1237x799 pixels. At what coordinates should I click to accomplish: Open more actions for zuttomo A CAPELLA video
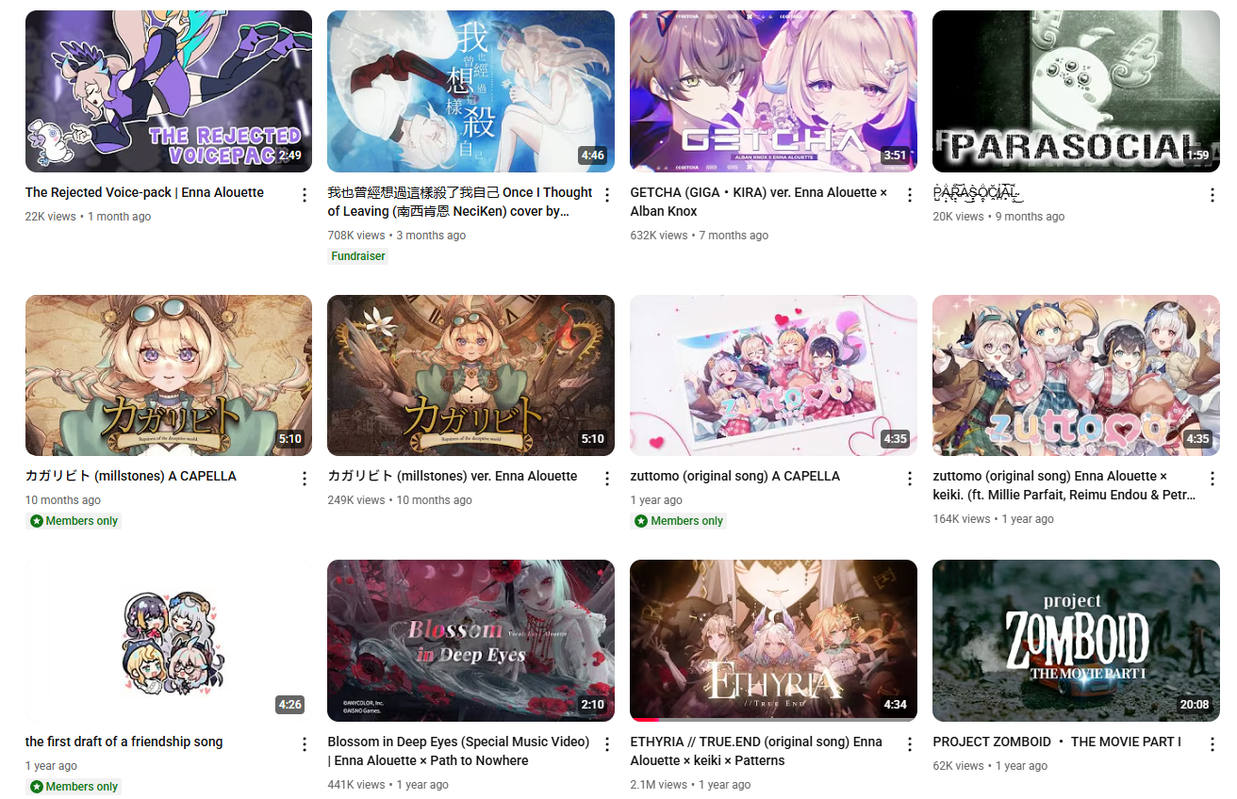point(910,479)
